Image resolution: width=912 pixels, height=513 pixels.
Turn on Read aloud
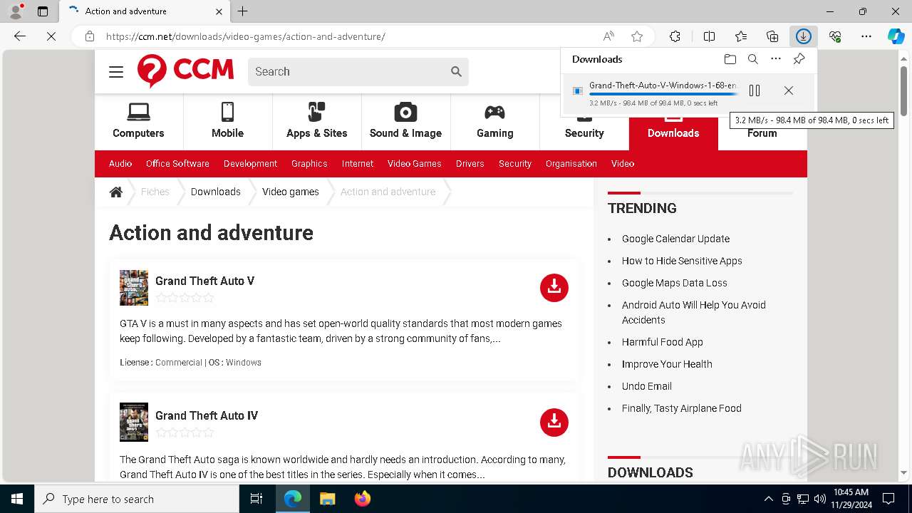608,36
